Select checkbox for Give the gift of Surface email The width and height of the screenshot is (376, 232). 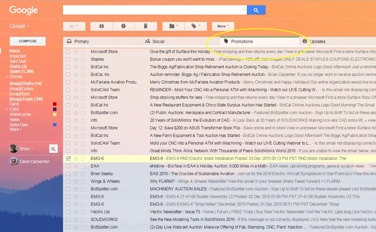(x=68, y=52)
